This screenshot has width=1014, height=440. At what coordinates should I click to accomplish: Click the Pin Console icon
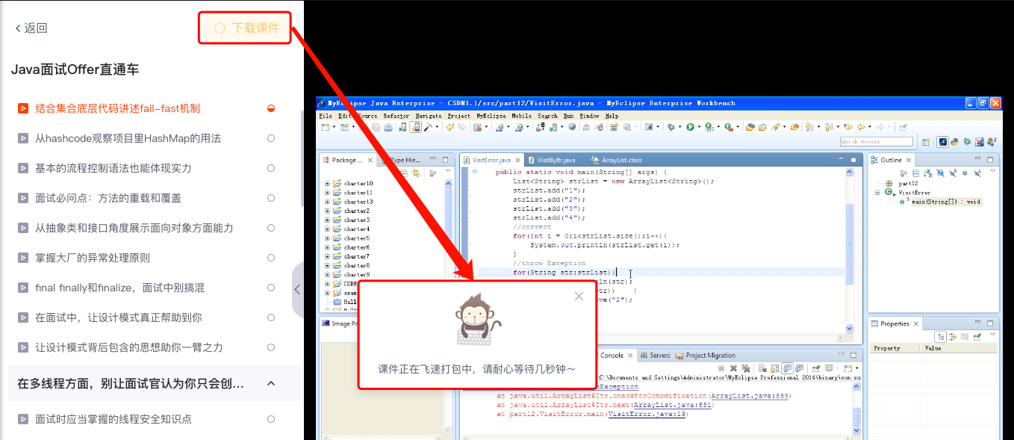816,368
